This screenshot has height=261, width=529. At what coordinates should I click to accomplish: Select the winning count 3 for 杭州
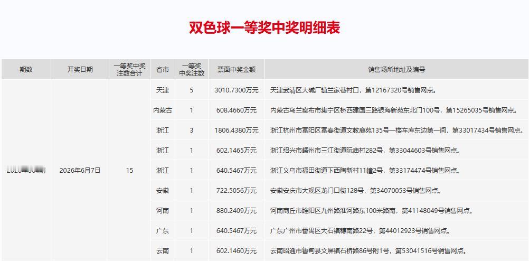tap(192, 130)
